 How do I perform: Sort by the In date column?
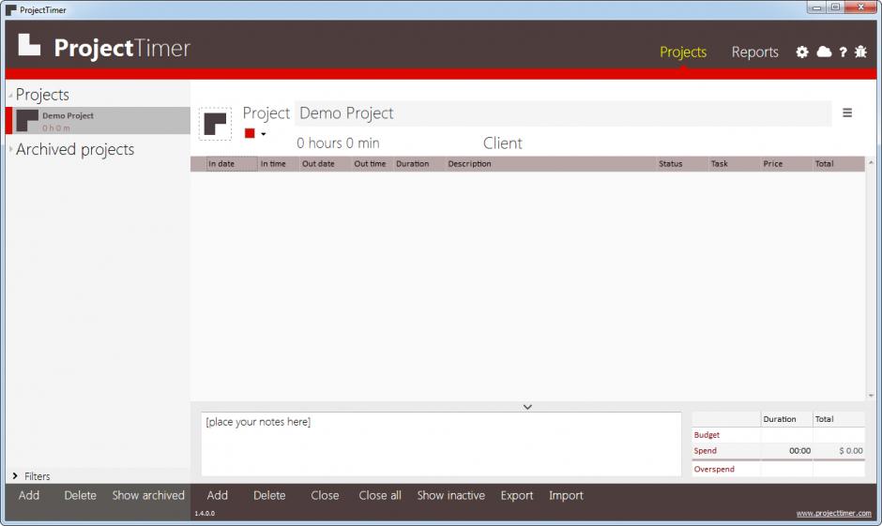pyautogui.click(x=231, y=163)
